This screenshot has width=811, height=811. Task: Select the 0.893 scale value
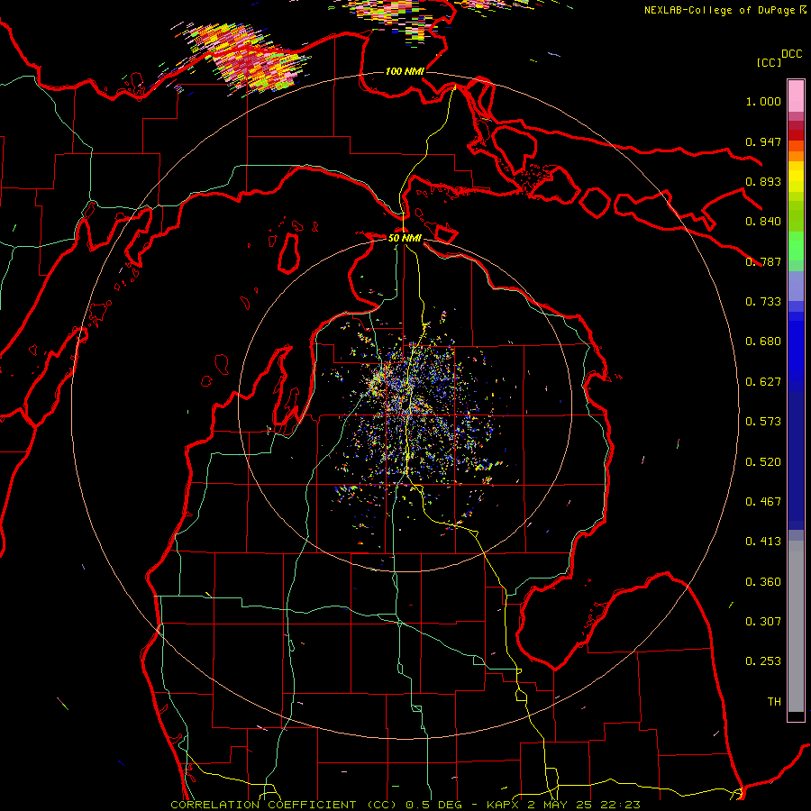[763, 181]
